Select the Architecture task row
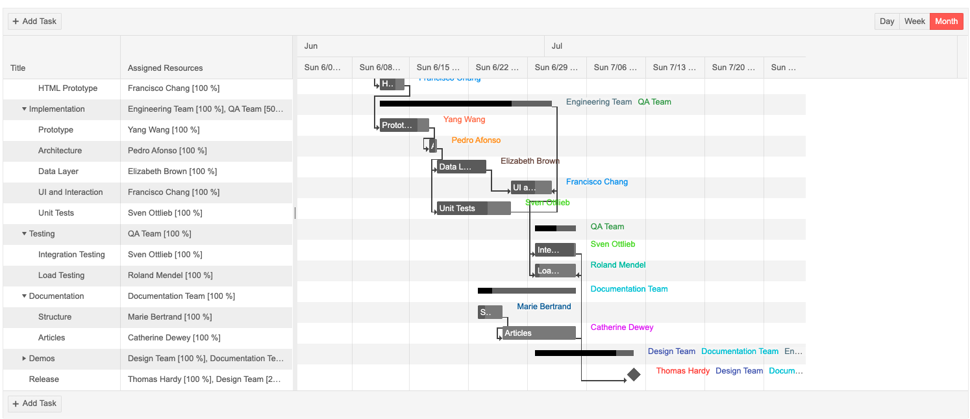The image size is (970, 419). pos(148,151)
